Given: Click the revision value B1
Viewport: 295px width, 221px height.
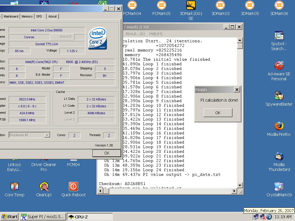Looking at the screenshot, I should 105,76.
